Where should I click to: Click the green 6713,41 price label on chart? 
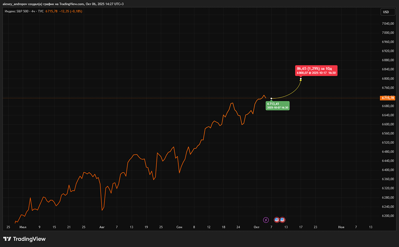coord(277,105)
